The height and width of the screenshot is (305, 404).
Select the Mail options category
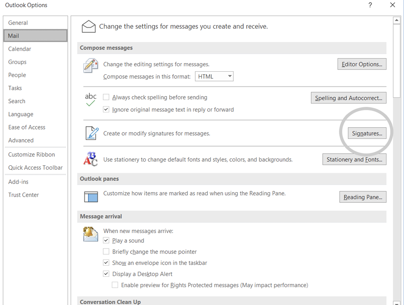coord(35,36)
